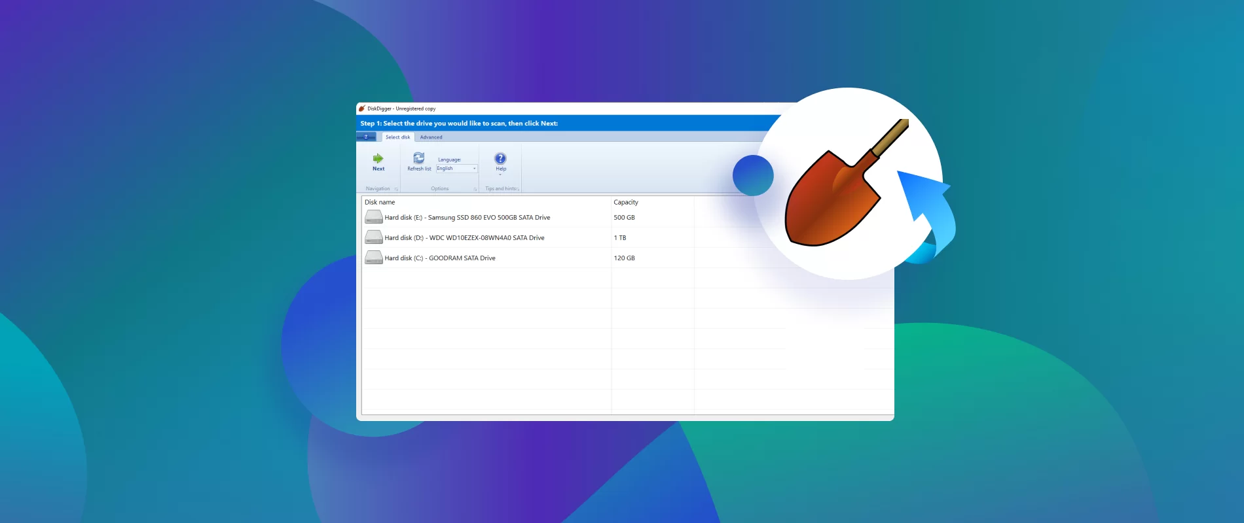The width and height of the screenshot is (1244, 523).
Task: Click the DiskDigger shovel icon in title bar
Action: coord(362,109)
